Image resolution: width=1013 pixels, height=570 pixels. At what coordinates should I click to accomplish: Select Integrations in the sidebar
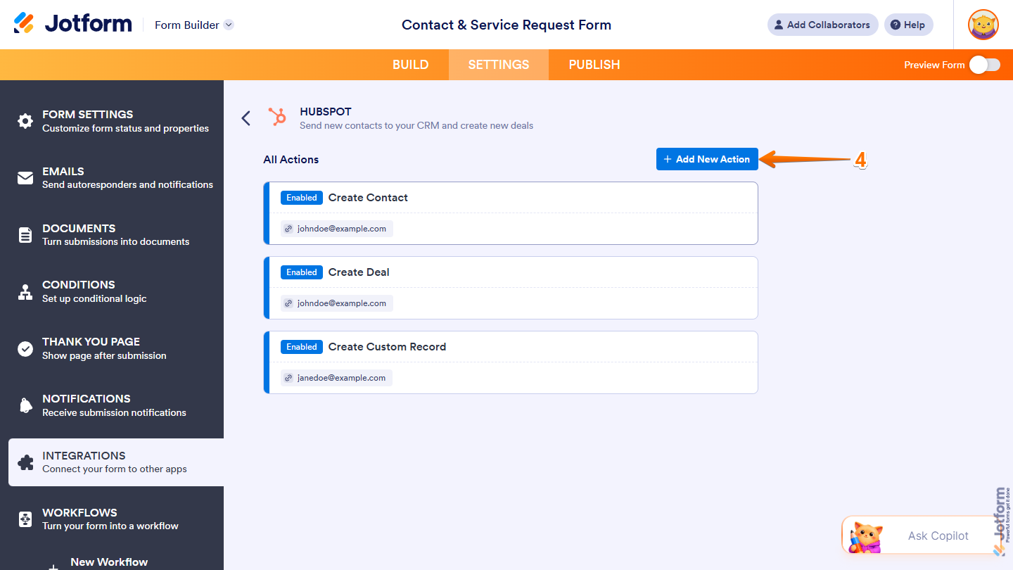tap(116, 462)
